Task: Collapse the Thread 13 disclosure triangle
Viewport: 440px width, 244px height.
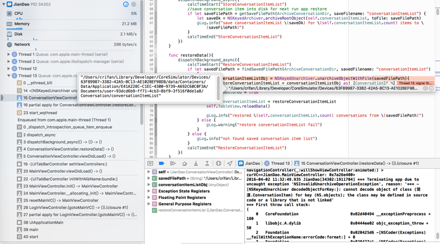Action: [9, 76]
